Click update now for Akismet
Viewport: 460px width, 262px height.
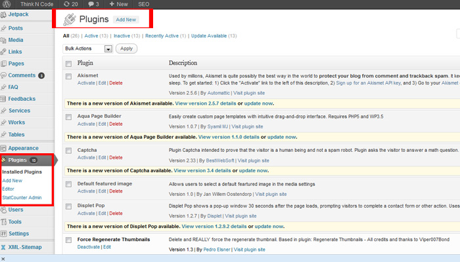pyautogui.click(x=258, y=103)
